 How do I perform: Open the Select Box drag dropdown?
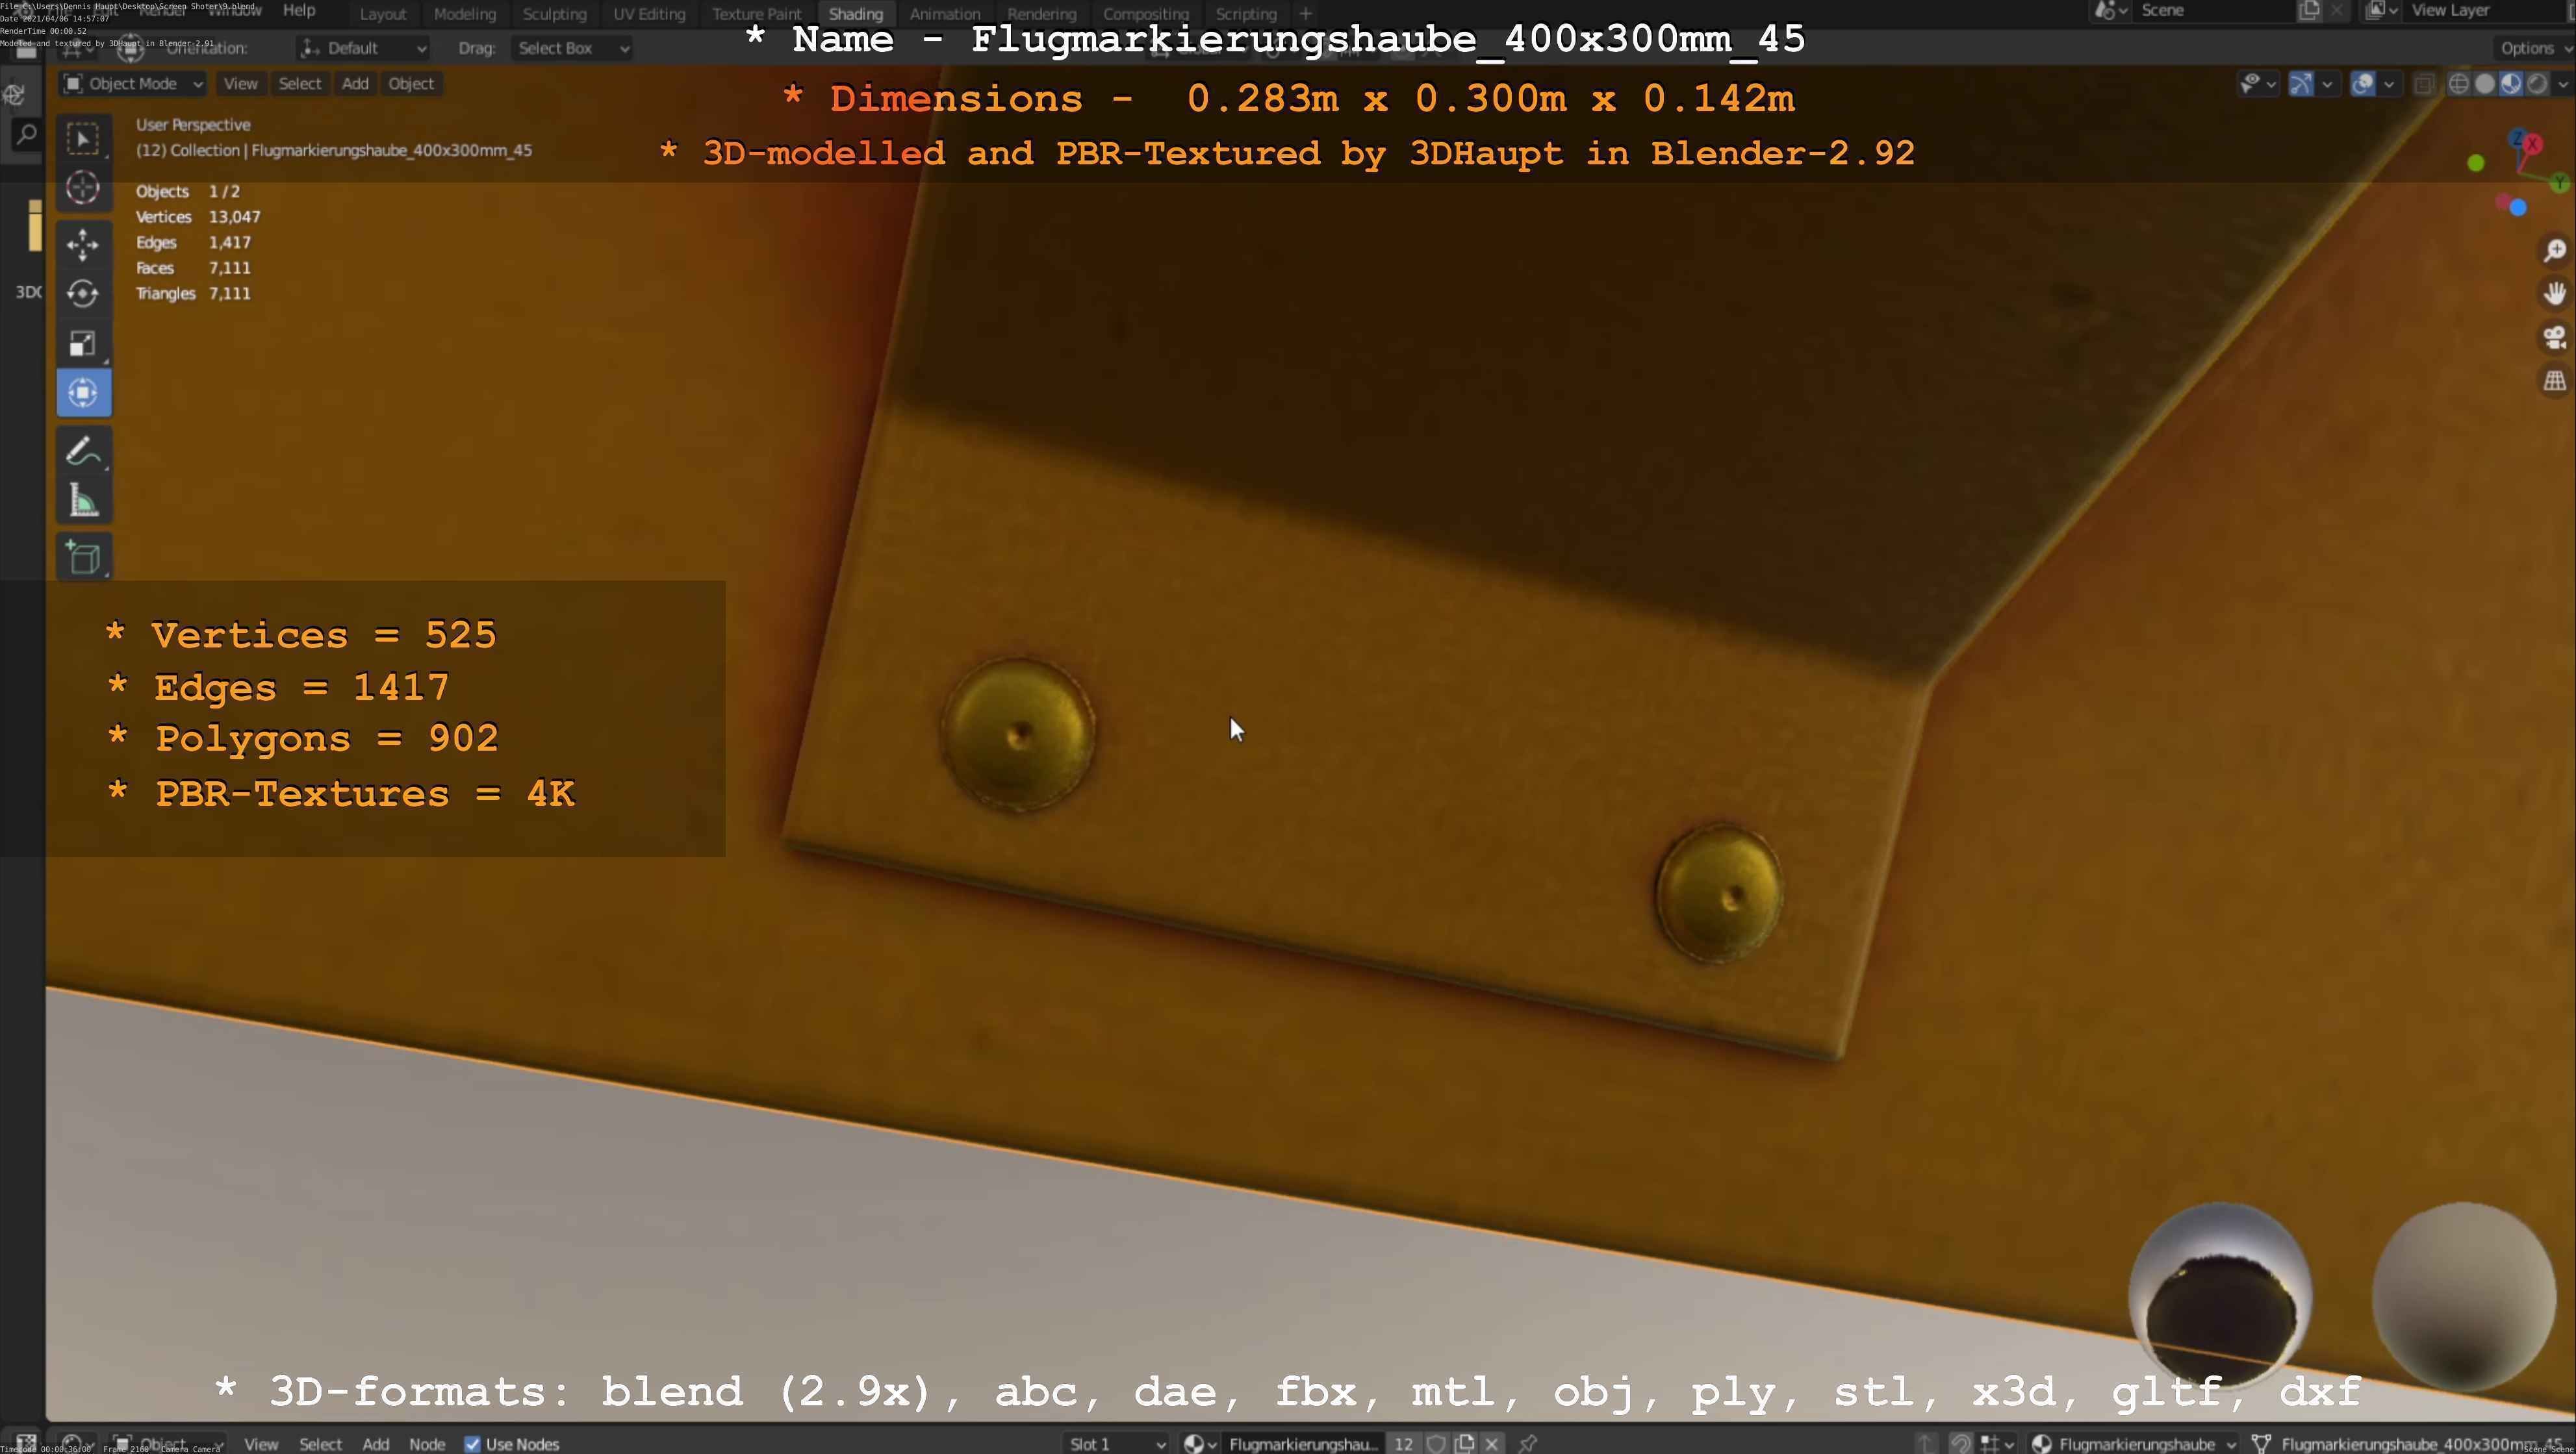tap(572, 48)
